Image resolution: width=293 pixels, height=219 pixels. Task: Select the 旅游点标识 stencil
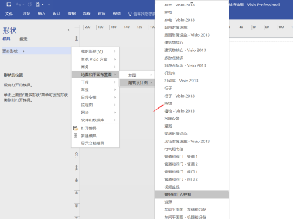[x=192, y=58]
